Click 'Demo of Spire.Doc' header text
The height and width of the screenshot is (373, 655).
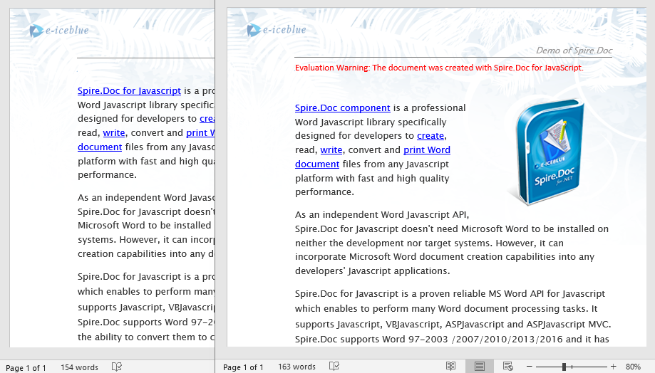[574, 51]
